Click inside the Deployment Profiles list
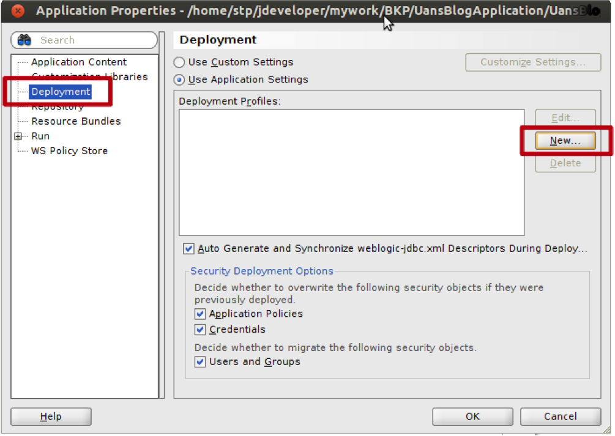 (x=351, y=172)
